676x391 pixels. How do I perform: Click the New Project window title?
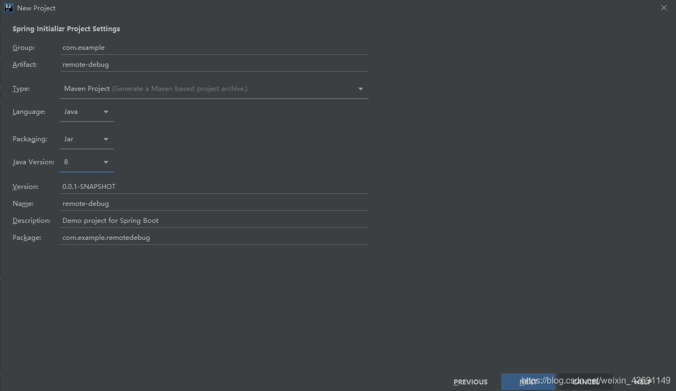point(36,8)
